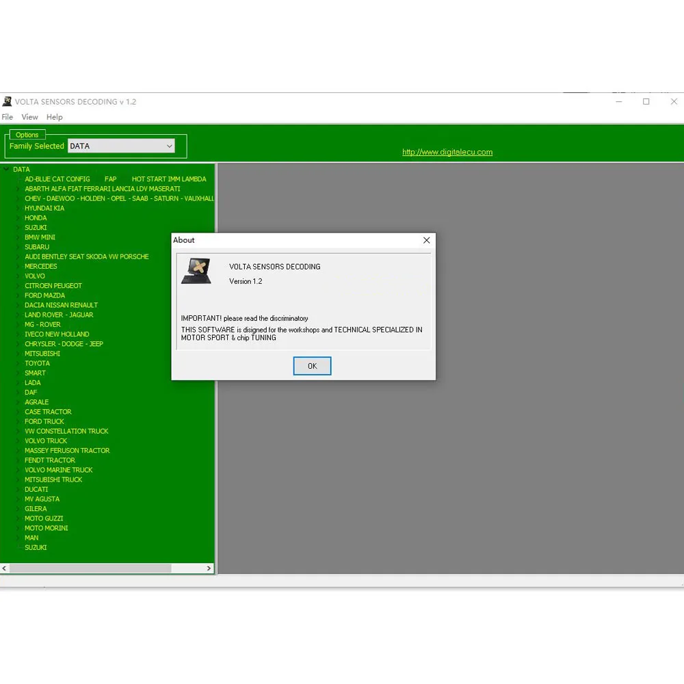The width and height of the screenshot is (684, 684).
Task: Select VOLVO TRUCK tree item
Action: [46, 440]
